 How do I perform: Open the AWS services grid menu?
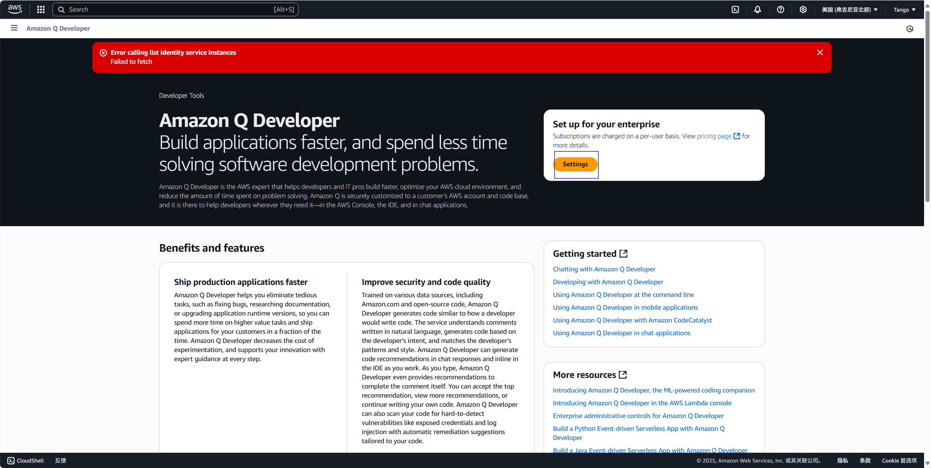point(41,9)
